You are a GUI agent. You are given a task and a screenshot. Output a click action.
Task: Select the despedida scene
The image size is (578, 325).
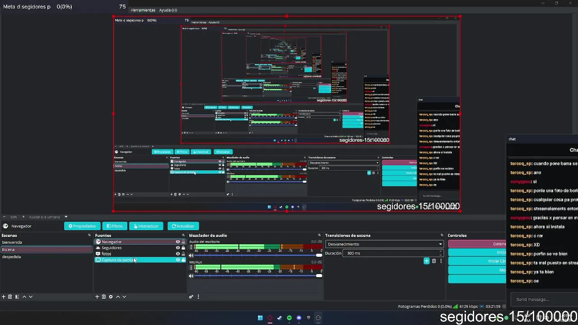point(47,257)
